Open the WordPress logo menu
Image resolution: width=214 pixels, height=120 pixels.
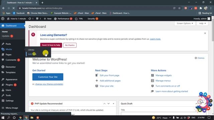click(3, 19)
